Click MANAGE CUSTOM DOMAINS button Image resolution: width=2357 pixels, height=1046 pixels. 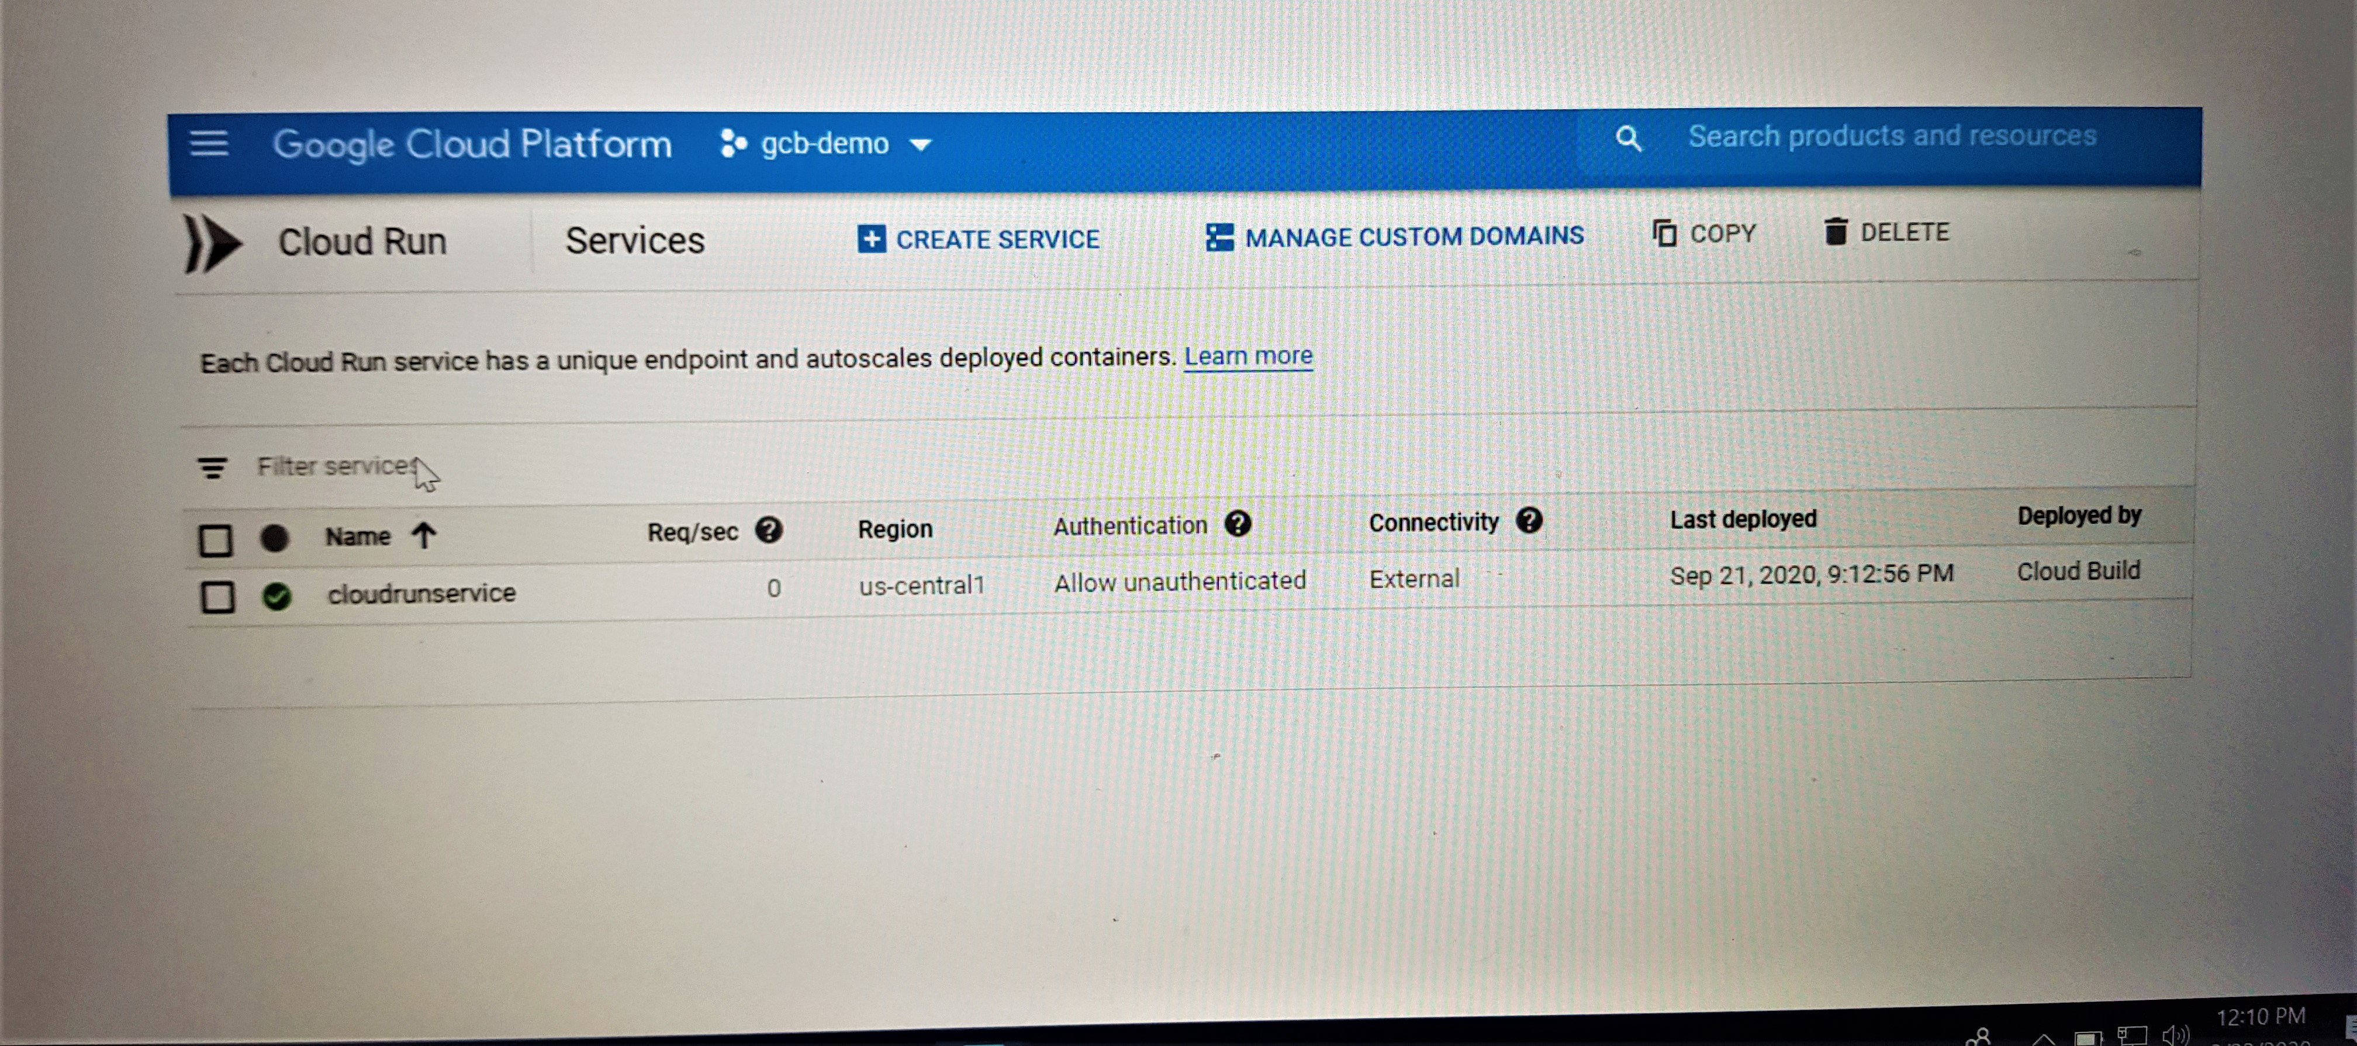click(1394, 237)
